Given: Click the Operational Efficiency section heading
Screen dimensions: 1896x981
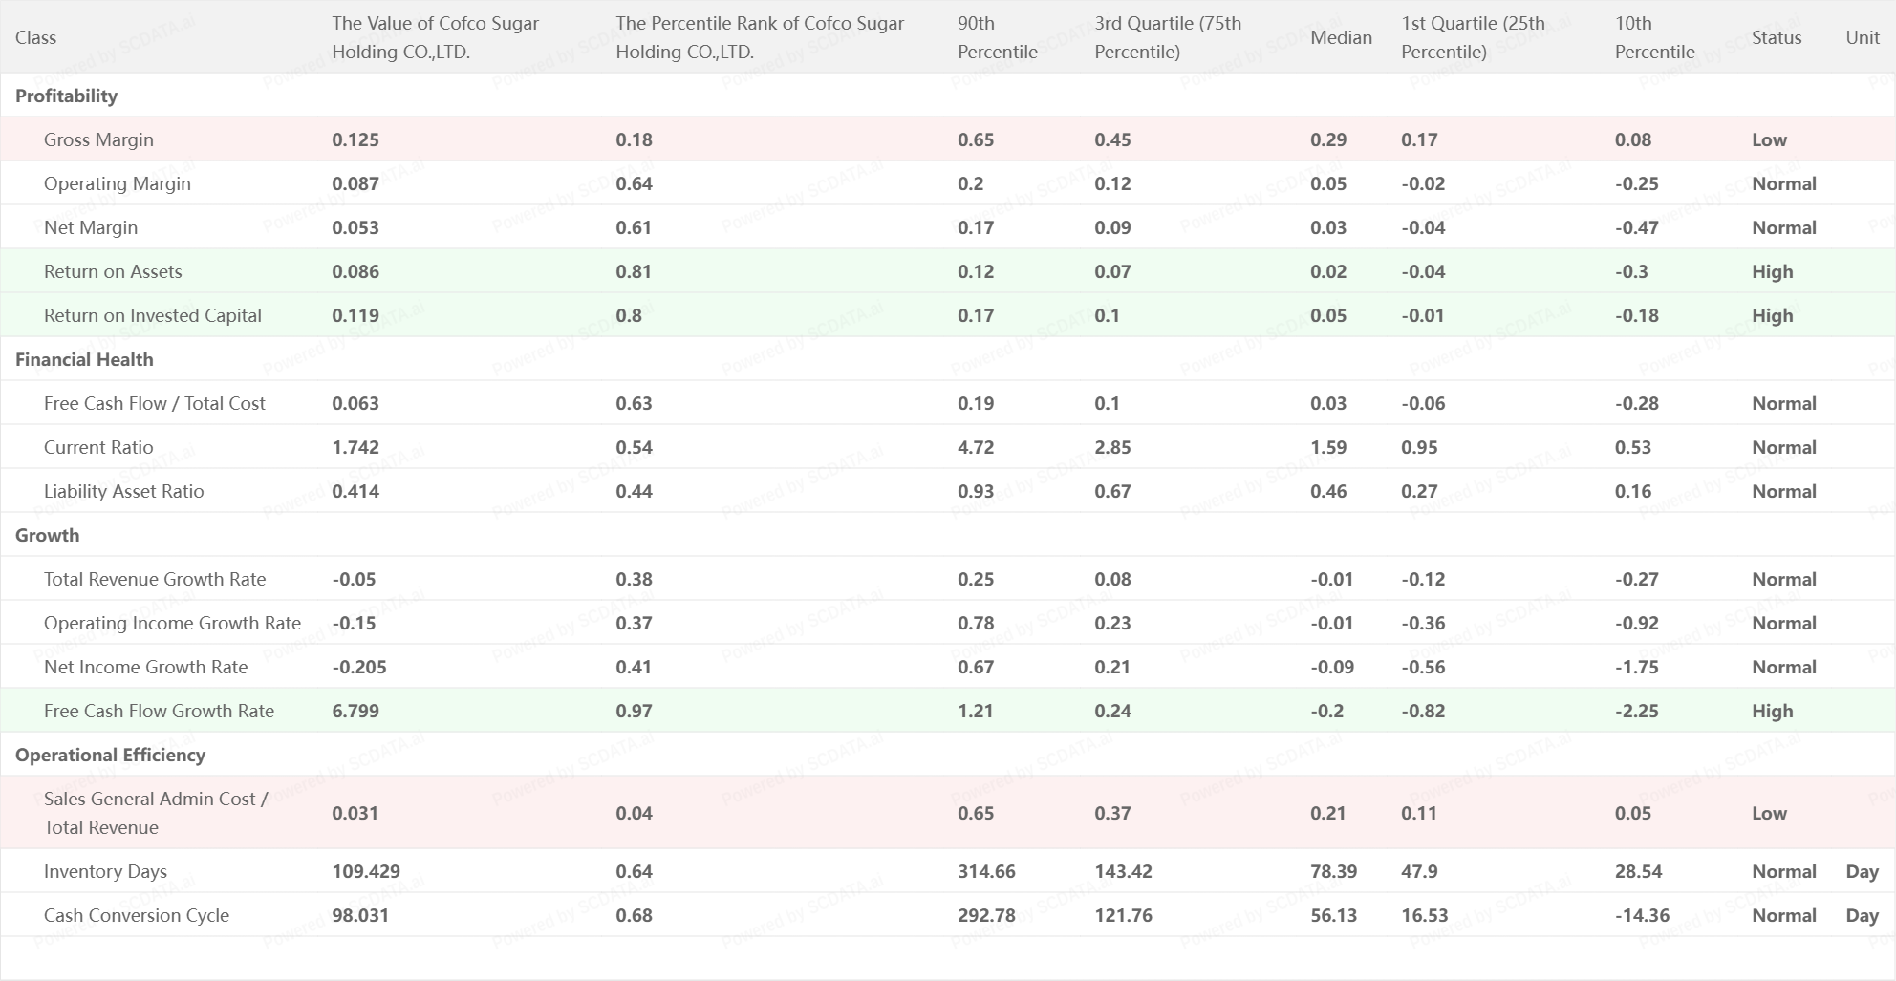Looking at the screenshot, I should pos(110,755).
